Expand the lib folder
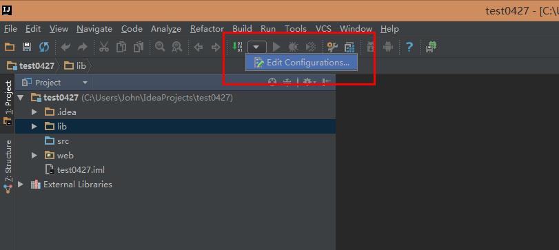The image size is (559, 250). (34, 127)
